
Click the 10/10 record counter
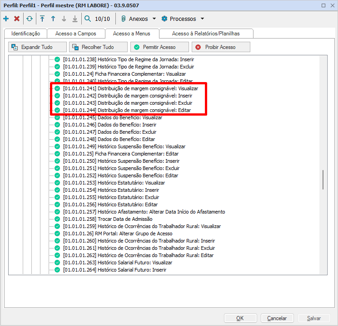[x=102, y=19]
